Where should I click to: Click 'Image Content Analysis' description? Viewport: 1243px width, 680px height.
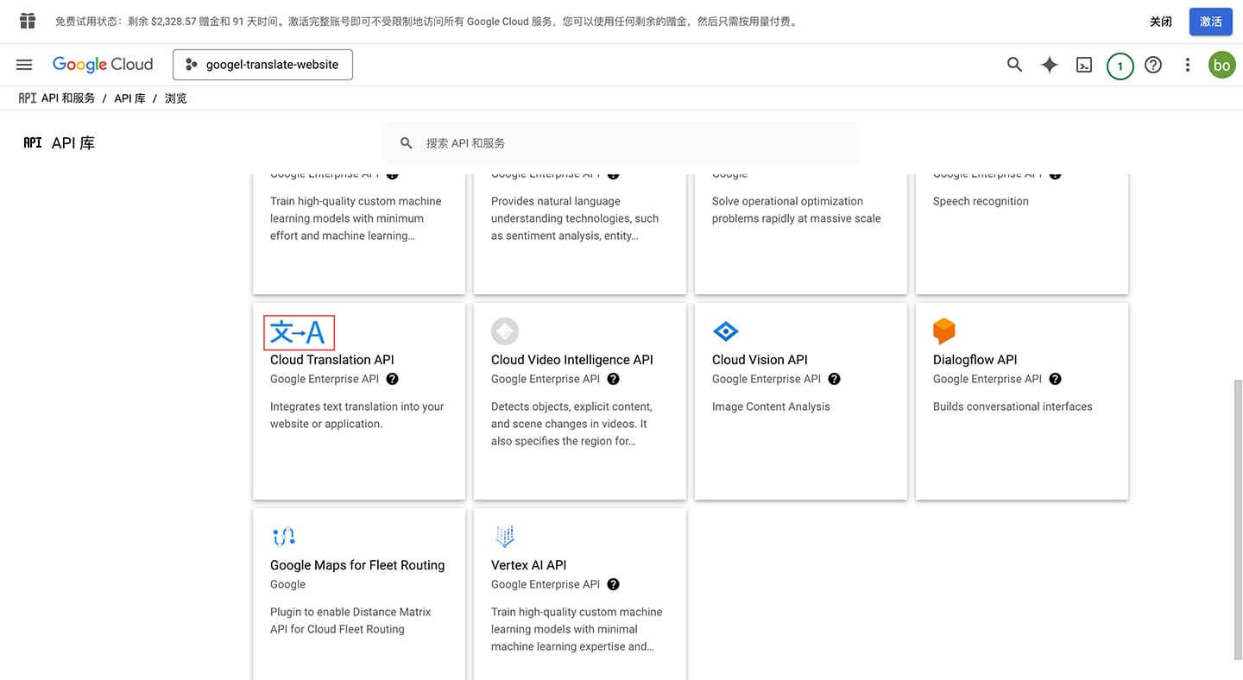click(x=771, y=406)
